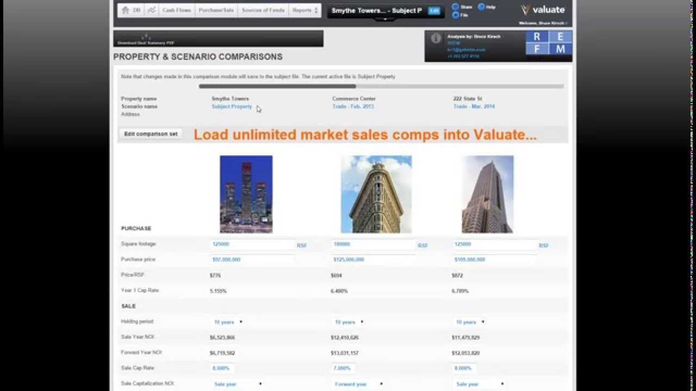The height and width of the screenshot is (391, 696).
Task: Open 222 State St holding period dropdown
Action: point(470,322)
